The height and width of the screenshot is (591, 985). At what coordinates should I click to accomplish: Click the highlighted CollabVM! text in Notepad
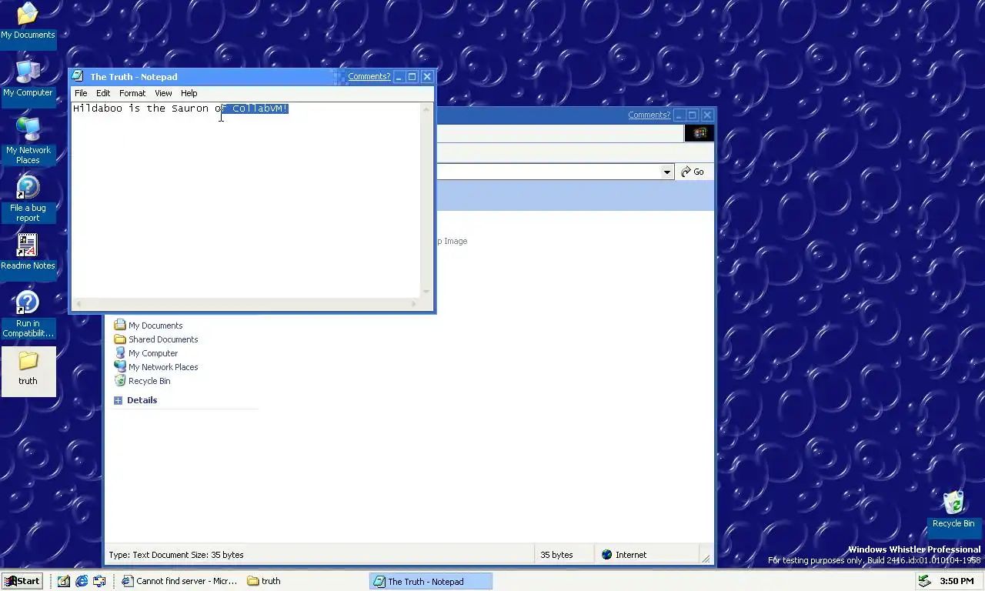coord(260,109)
